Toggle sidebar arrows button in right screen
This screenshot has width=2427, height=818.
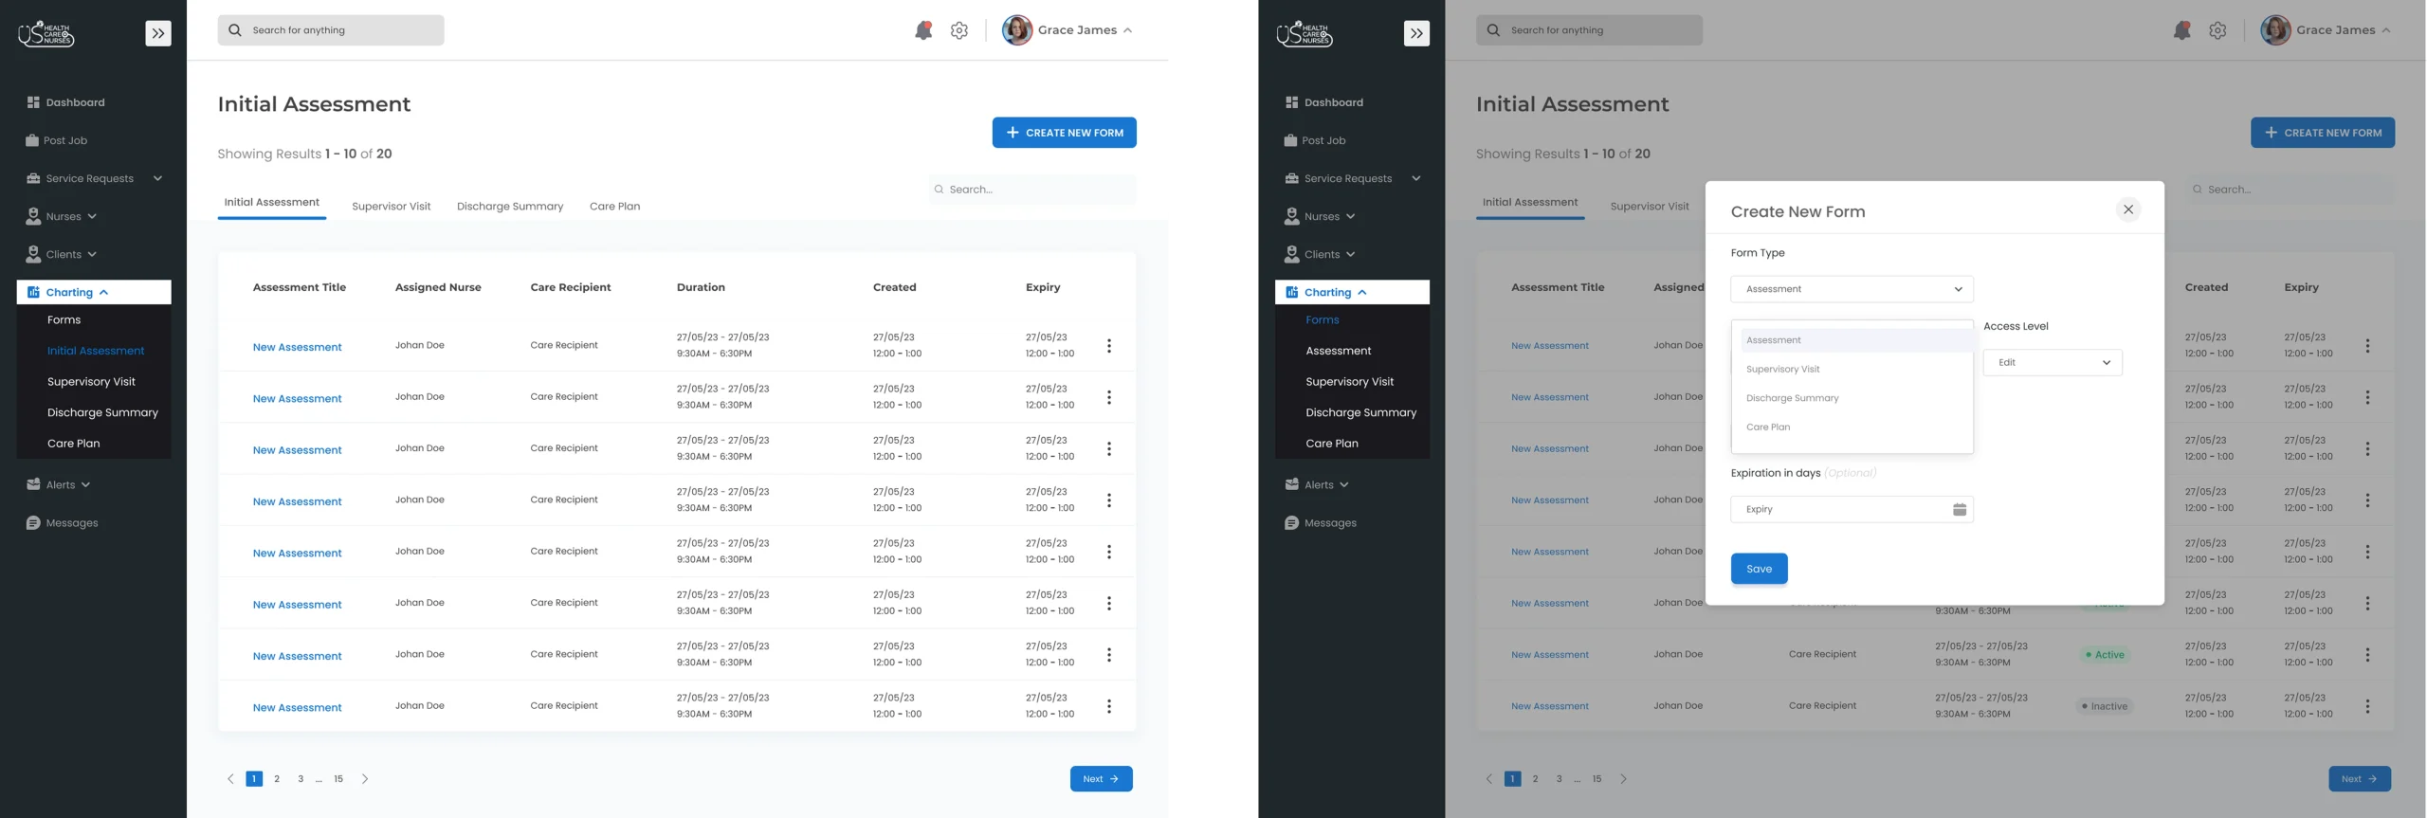[x=1416, y=33]
